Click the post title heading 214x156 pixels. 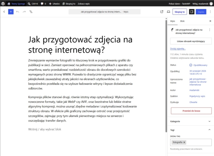click(80, 45)
